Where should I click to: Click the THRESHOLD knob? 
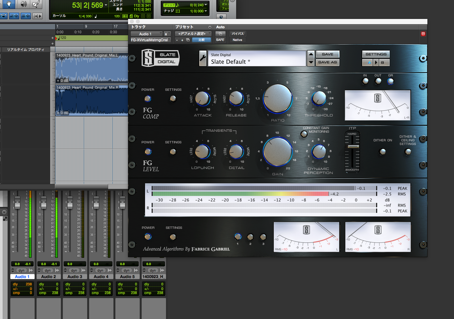pos(319,98)
